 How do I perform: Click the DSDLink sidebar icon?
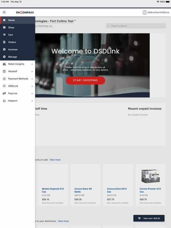click(x=4, y=86)
